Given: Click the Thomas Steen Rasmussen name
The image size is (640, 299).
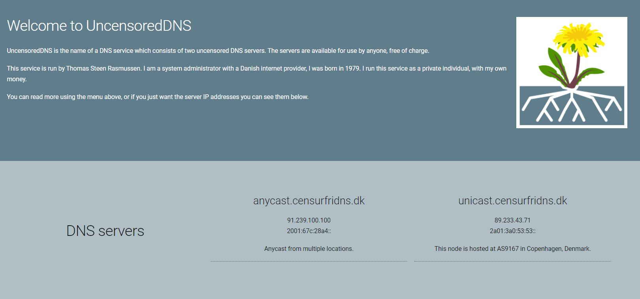Looking at the screenshot, I should (104, 69).
